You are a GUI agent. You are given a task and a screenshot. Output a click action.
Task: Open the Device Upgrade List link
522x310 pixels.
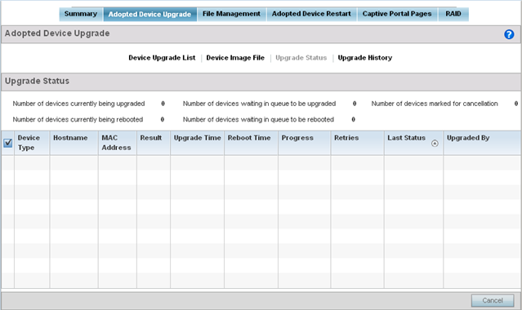[x=162, y=58]
